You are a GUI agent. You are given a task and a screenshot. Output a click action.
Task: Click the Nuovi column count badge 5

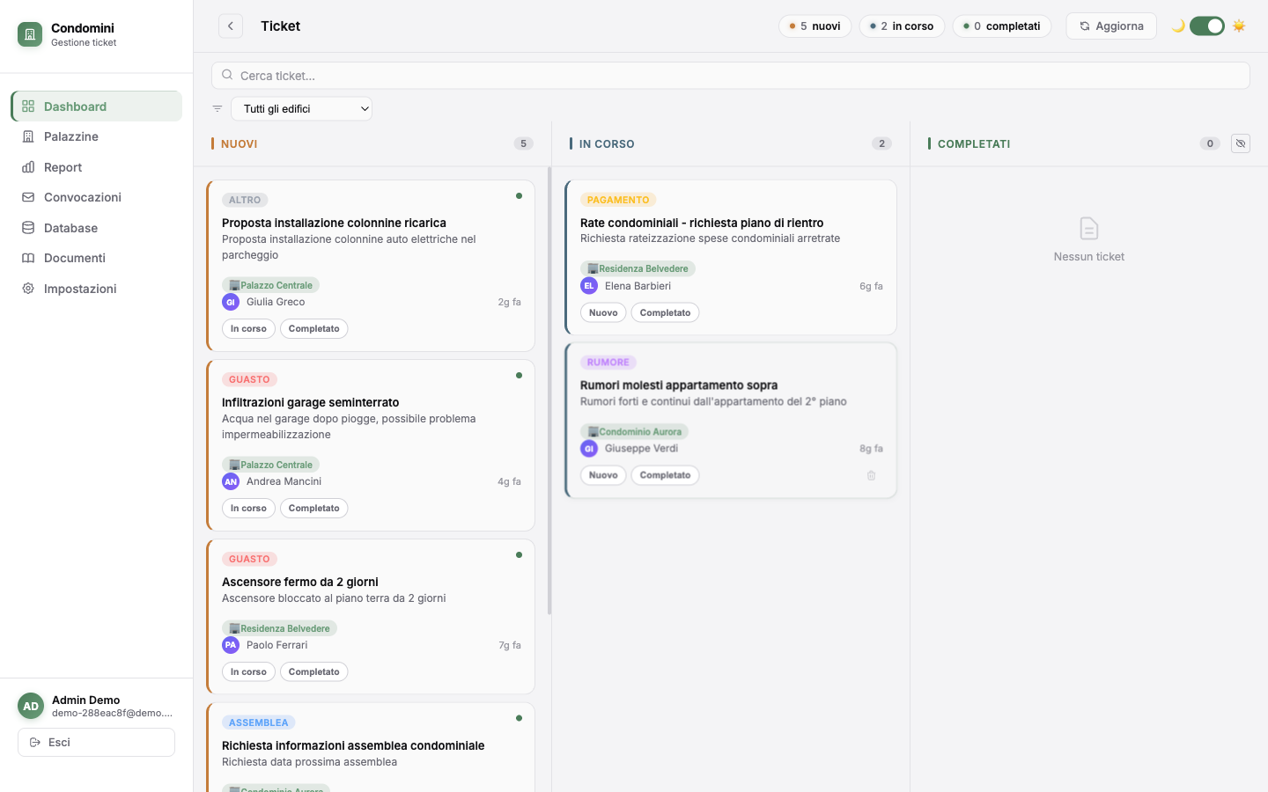524,143
